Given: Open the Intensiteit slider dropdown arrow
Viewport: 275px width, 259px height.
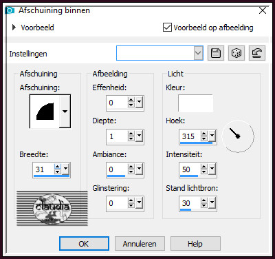Looking at the screenshot, I should (212, 169).
